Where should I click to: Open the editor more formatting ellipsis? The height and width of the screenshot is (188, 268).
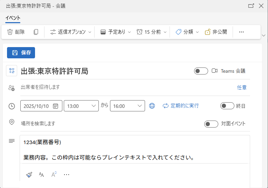pos(67,175)
